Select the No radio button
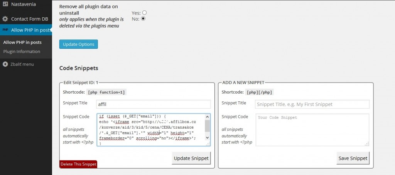Screen dimensions: 395x175 143,18
